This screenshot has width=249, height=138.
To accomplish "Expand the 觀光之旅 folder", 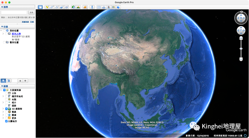I will [3, 34].
